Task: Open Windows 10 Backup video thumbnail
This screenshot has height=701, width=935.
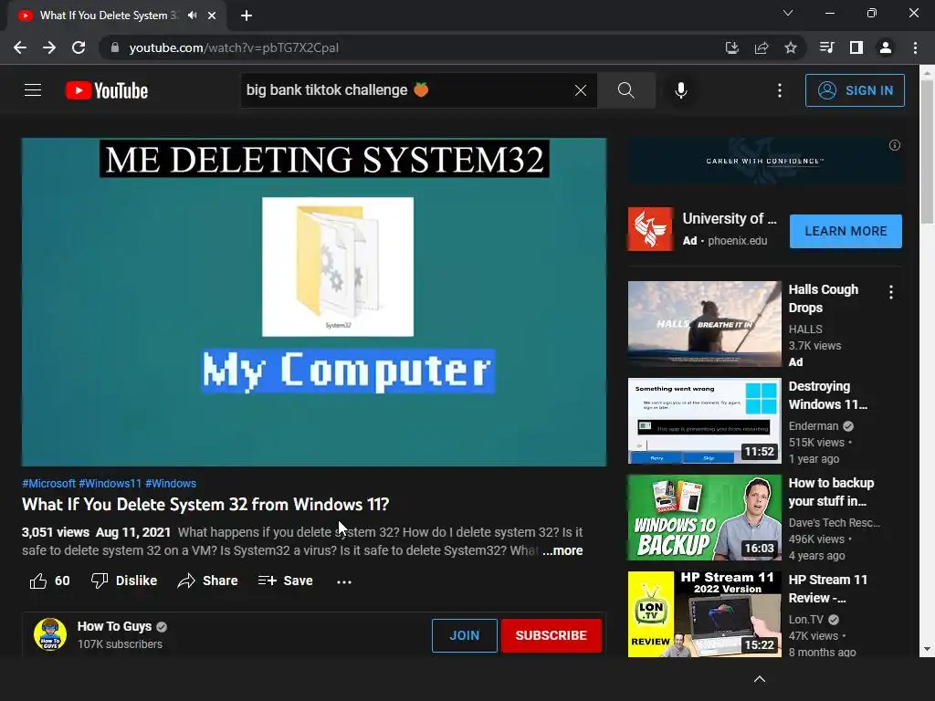Action: (x=704, y=518)
